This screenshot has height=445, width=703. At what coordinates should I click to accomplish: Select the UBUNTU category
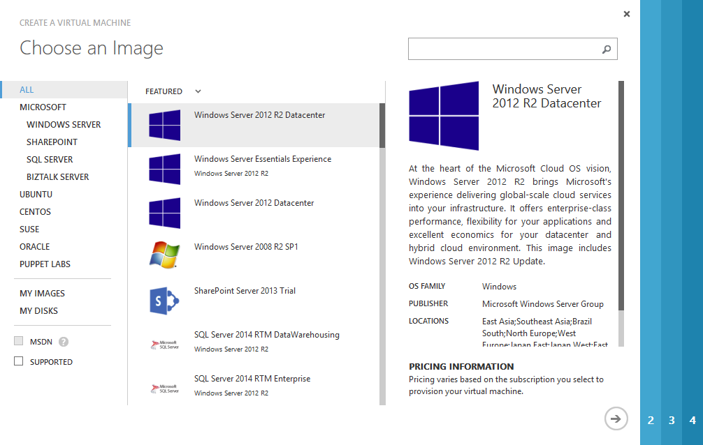point(36,195)
